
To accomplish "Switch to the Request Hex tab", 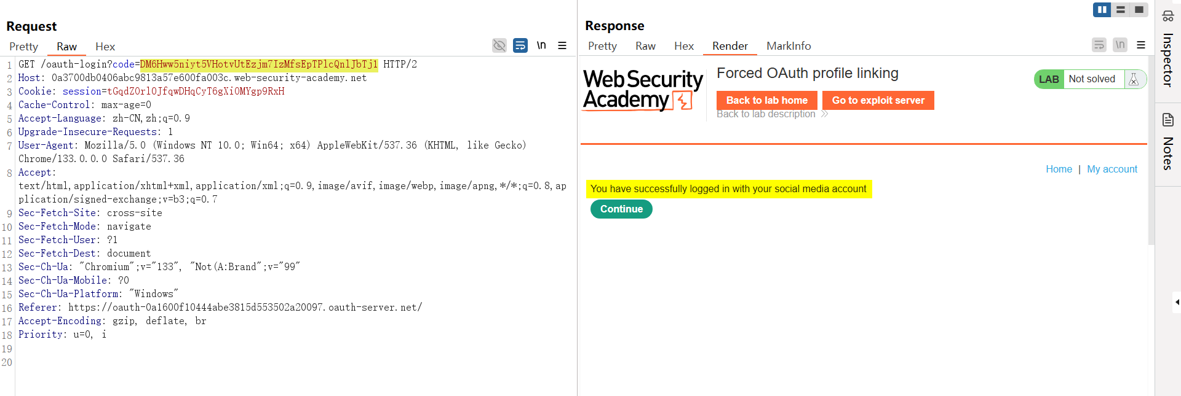I will coord(105,47).
